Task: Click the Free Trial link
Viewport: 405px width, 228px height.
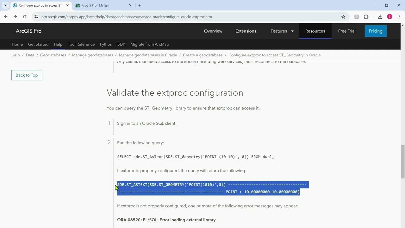Action: [x=347, y=31]
